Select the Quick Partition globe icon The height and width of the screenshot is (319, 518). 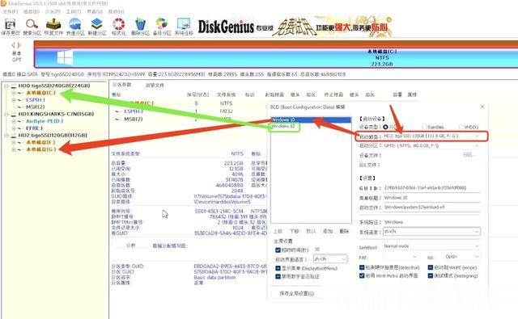(75, 27)
